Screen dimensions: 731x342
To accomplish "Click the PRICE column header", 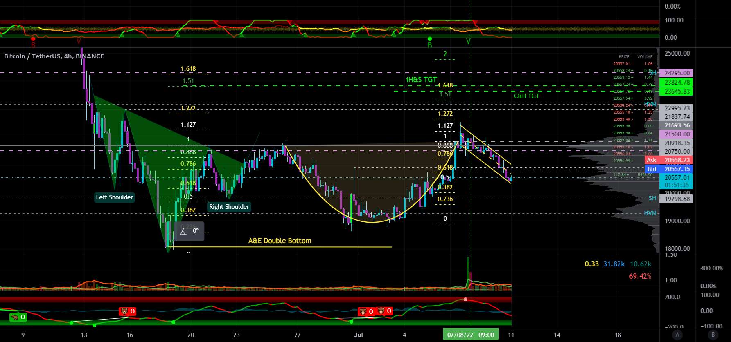I will [x=624, y=56].
